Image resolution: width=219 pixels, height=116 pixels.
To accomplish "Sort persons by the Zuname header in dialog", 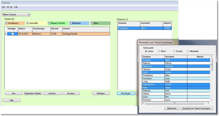I will tap(153, 57).
